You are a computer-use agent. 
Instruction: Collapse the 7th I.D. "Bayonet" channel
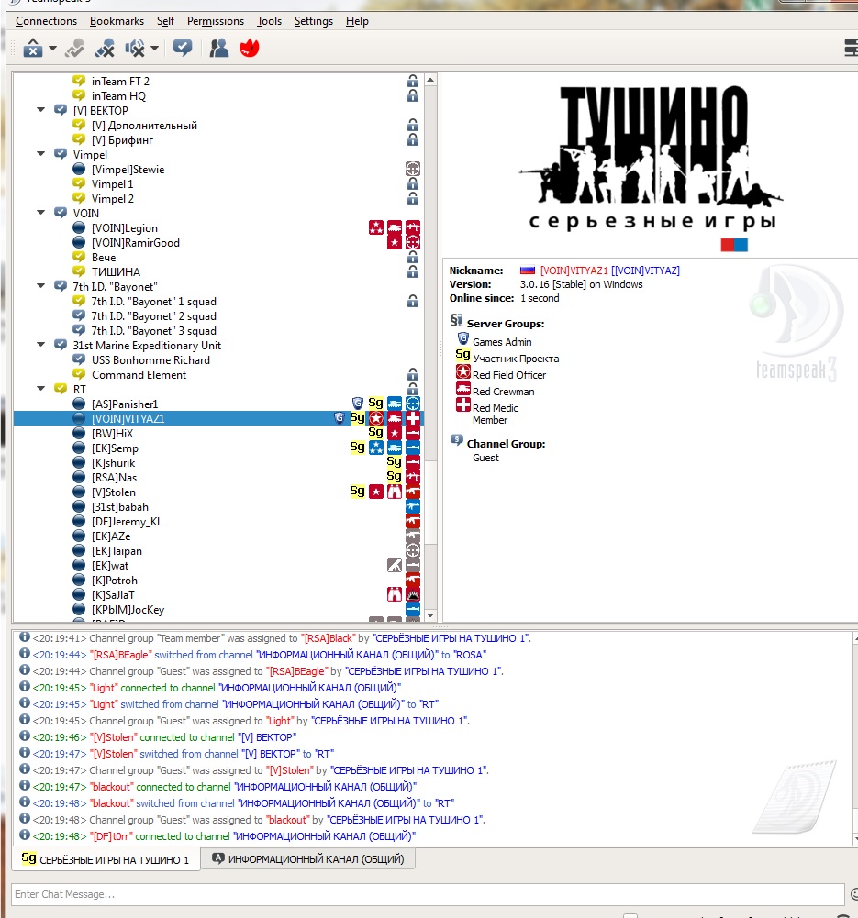coord(41,286)
